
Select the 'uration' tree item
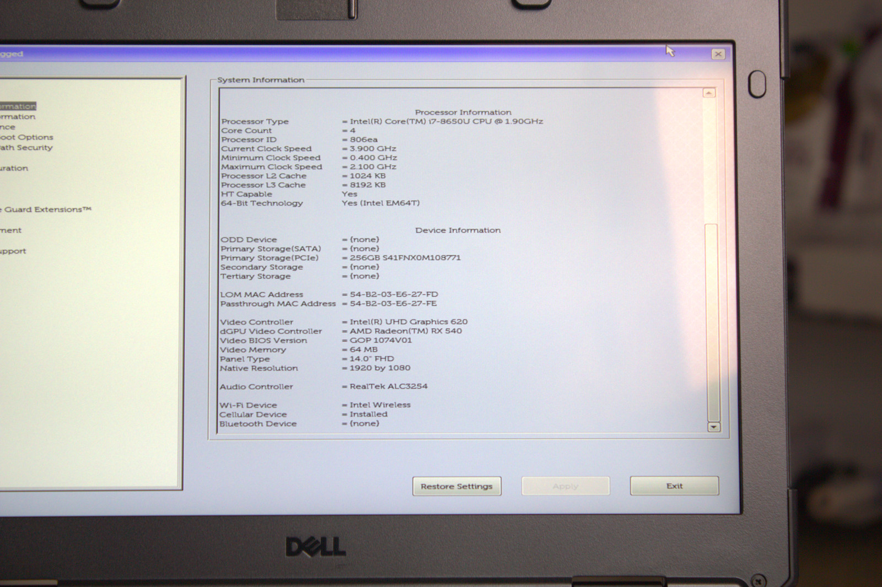pyautogui.click(x=14, y=168)
